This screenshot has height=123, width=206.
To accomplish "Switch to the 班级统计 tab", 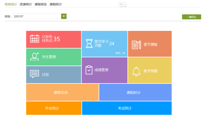I will [11, 4].
